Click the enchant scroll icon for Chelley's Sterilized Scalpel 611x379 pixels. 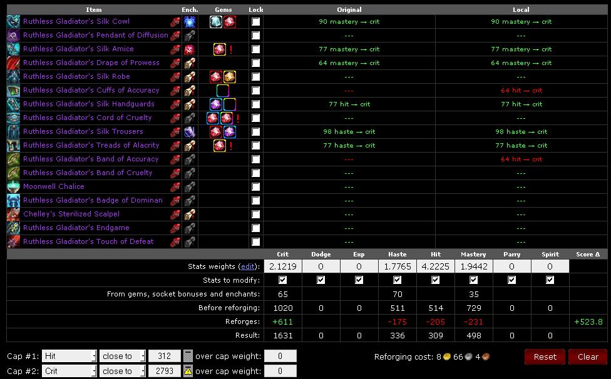click(189, 214)
